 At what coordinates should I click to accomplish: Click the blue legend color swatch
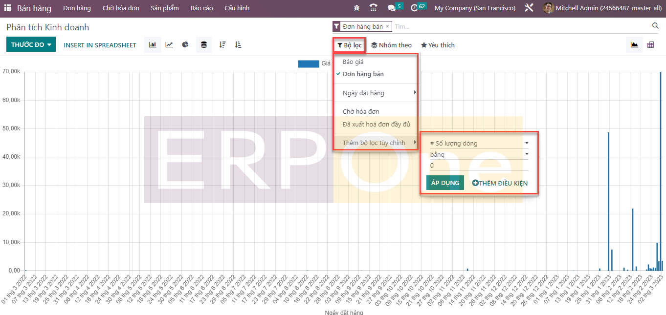308,63
